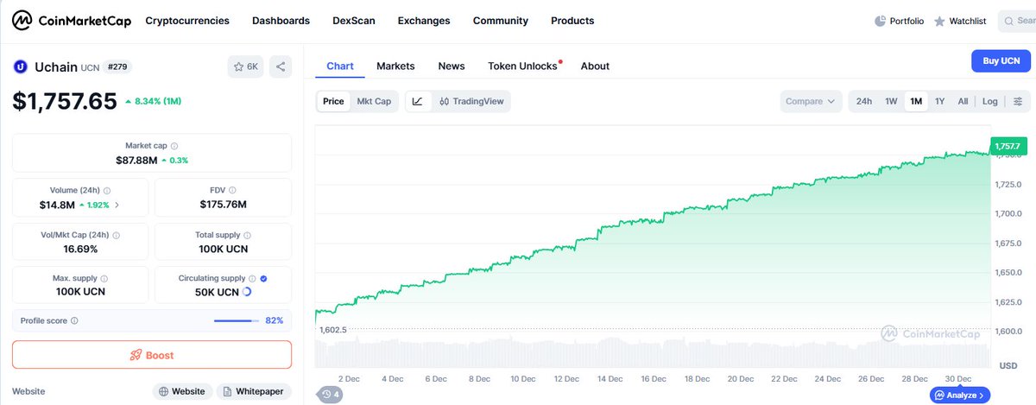Click the info icon beside Max. supply
The image size is (1036, 405).
point(103,278)
